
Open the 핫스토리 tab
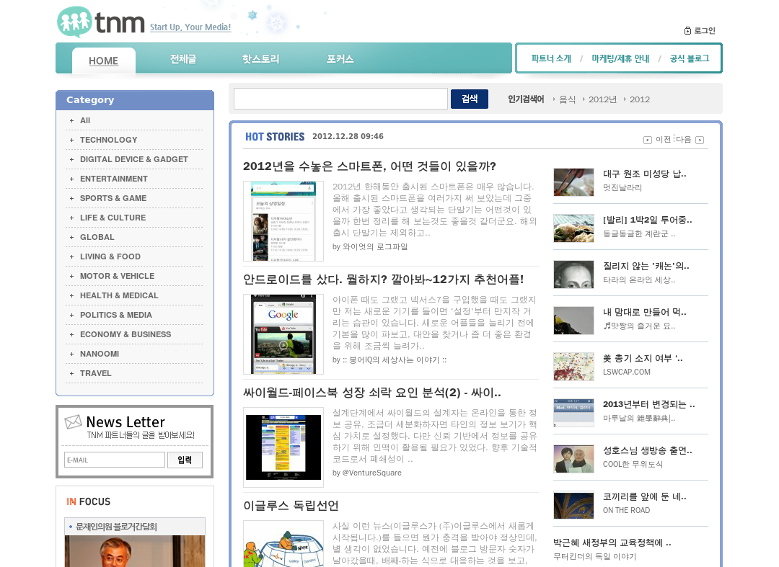point(260,59)
